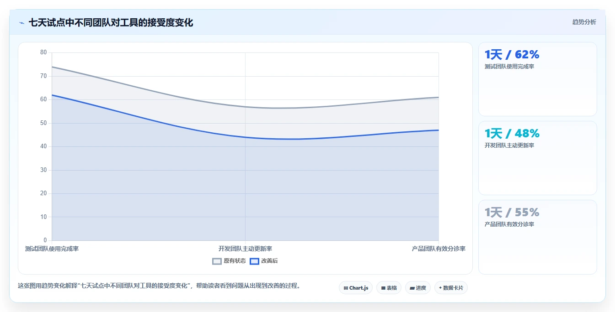Click the 数据卡片 tag chip
Image resolution: width=615 pixels, height=312 pixels.
[451, 288]
